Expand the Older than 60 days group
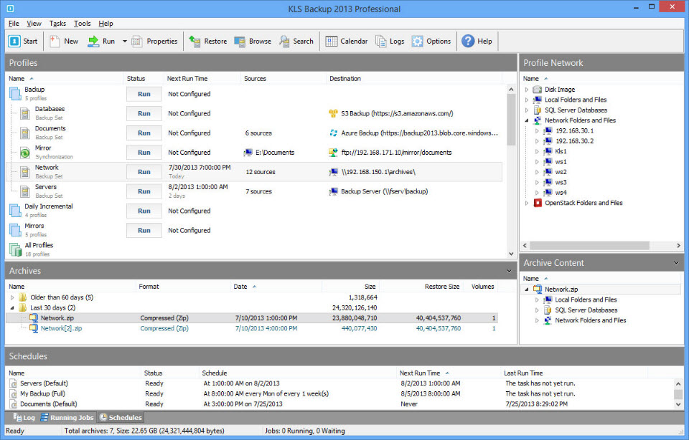Viewport: 689px width, 440px height. [x=11, y=297]
